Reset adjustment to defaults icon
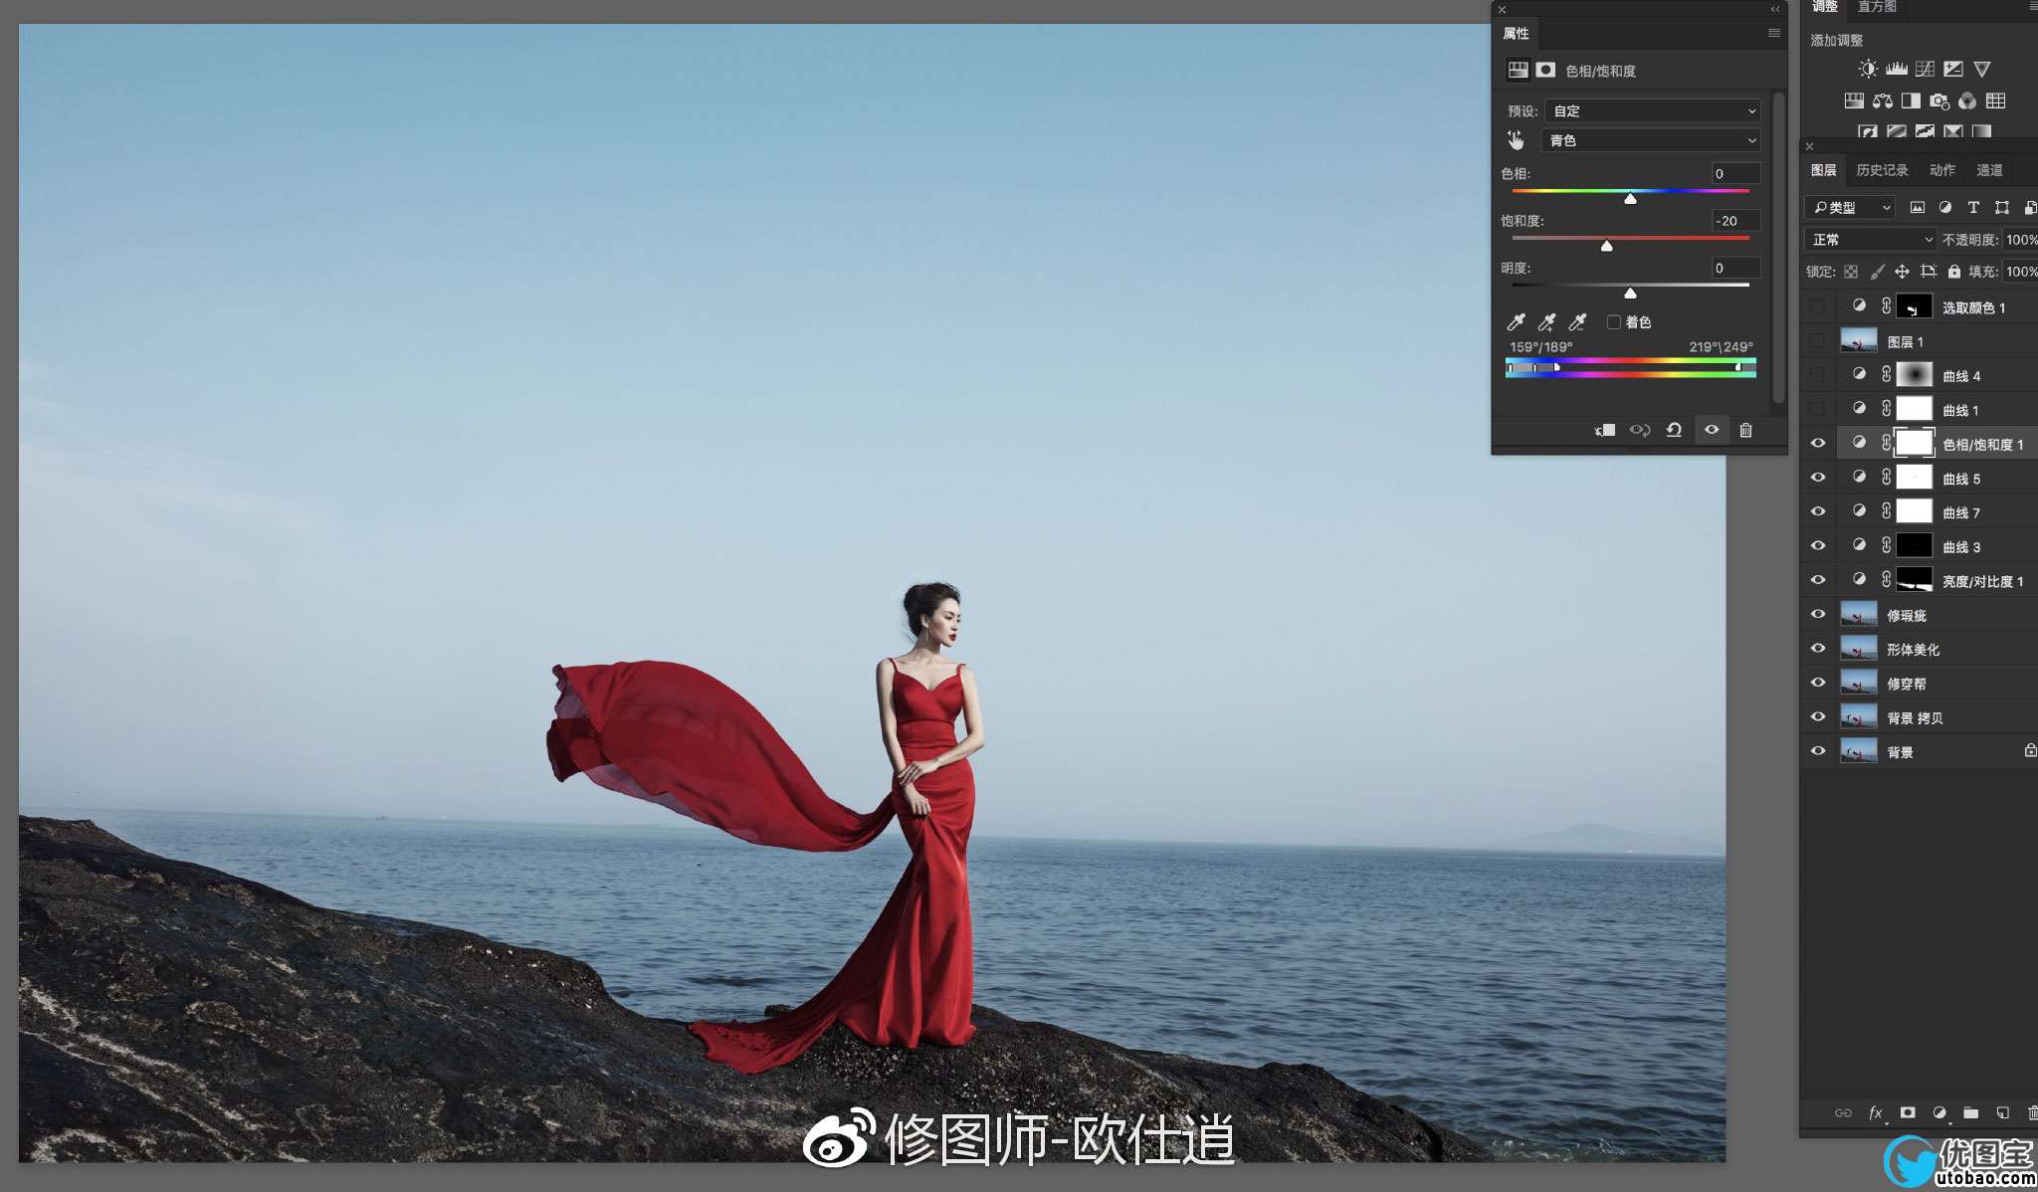This screenshot has height=1192, width=2038. [1674, 430]
